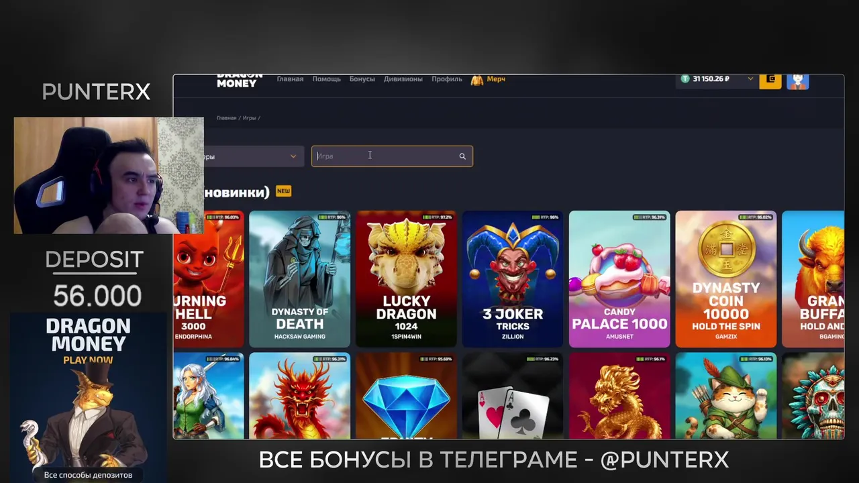Click the yellow wallet deposit button
The height and width of the screenshot is (483, 859).
(770, 80)
